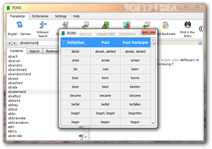Image resolution: width=212 pixels, height=149 pixels.
Task: Click the infinitive cell 'befall'
Action: (76, 104)
